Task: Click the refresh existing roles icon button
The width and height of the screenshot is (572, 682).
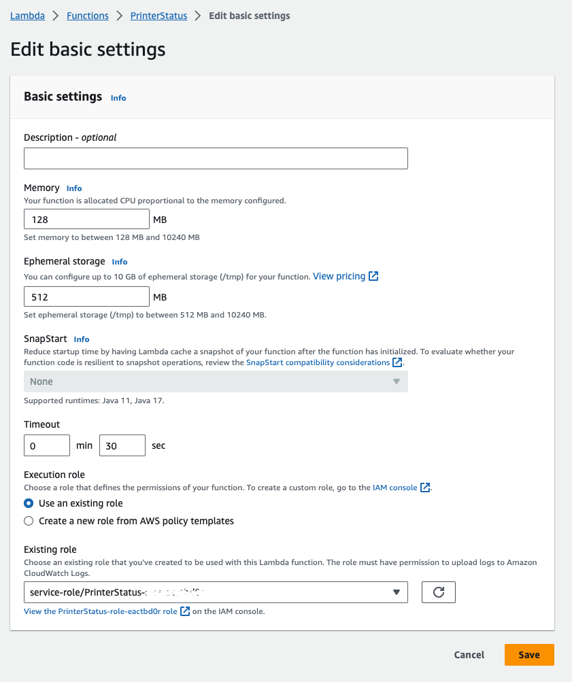Action: [439, 592]
